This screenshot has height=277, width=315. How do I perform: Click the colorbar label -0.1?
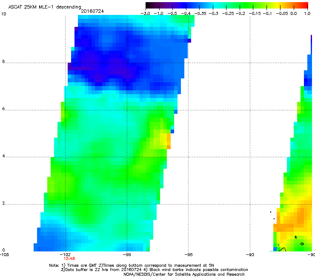click(x=267, y=14)
